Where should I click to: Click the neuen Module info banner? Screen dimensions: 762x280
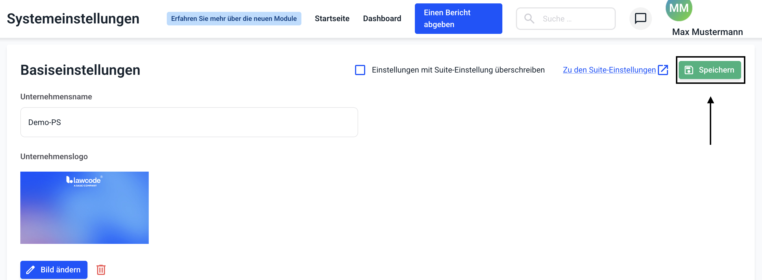click(x=234, y=18)
